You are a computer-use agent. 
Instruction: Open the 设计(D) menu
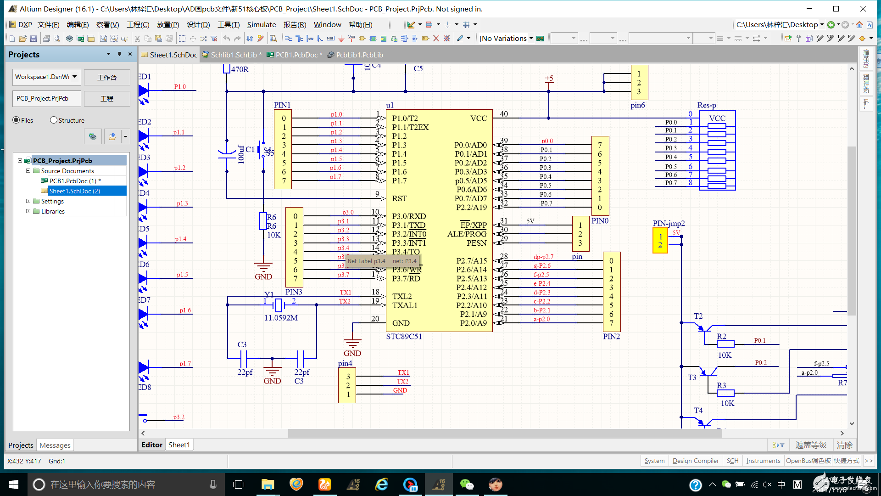[x=198, y=25]
